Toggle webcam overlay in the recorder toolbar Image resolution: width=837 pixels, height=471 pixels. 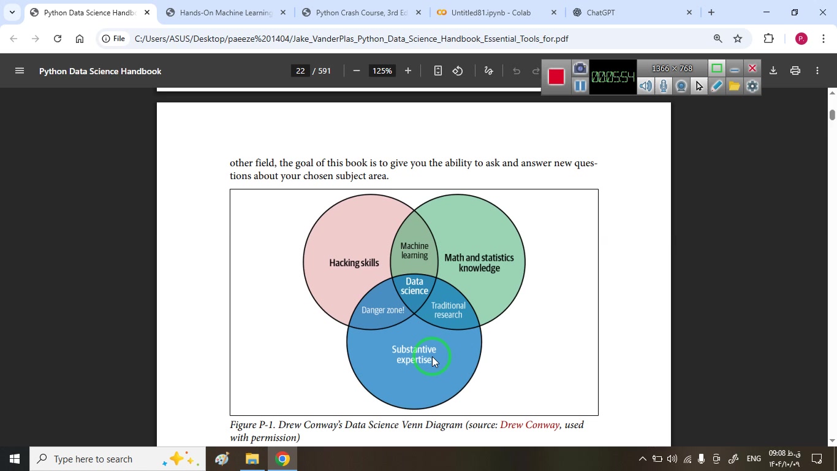point(681,86)
